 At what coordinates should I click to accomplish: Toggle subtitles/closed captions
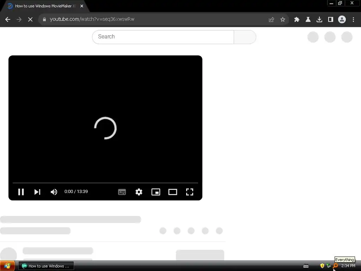[x=122, y=192]
